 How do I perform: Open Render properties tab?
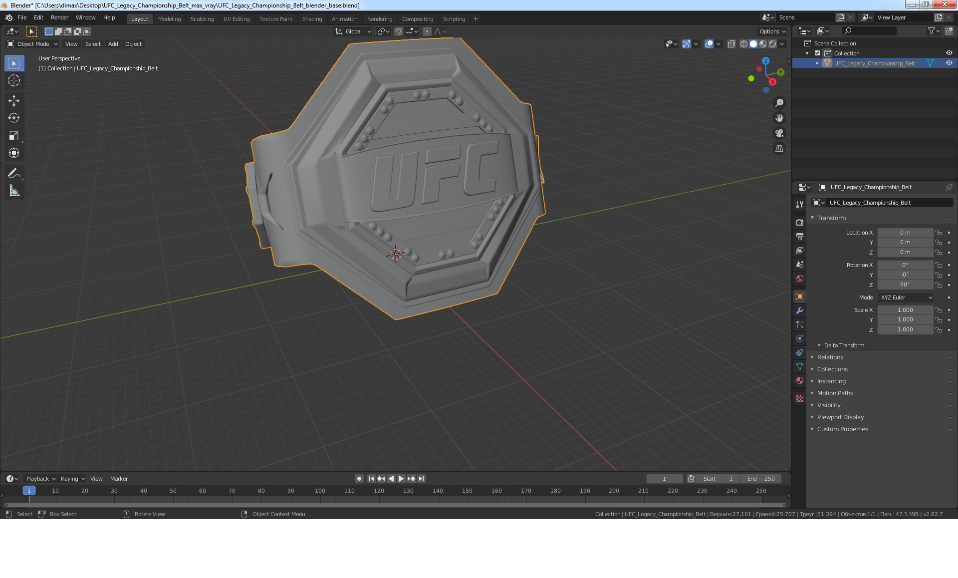point(800,222)
